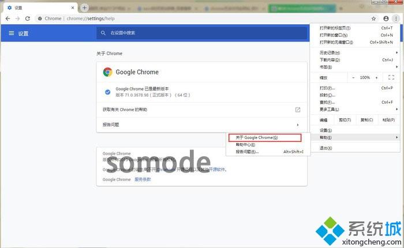Close the 设置 tab
404x248 pixels.
(73, 7)
